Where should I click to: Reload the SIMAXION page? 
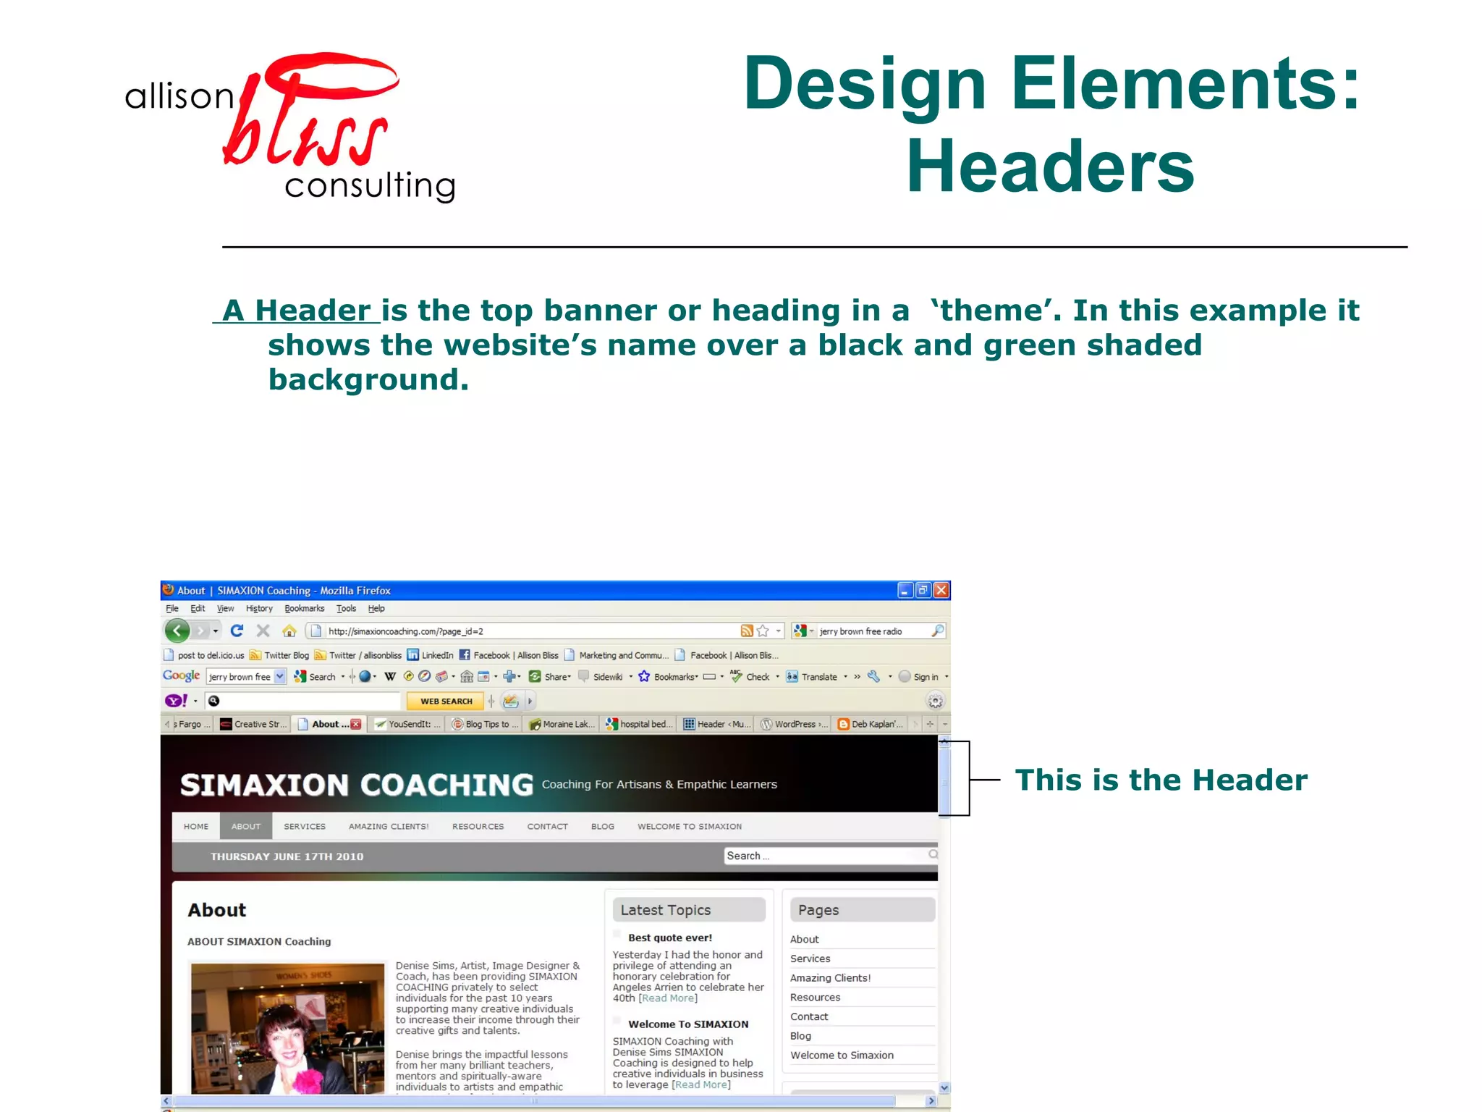[x=237, y=631]
